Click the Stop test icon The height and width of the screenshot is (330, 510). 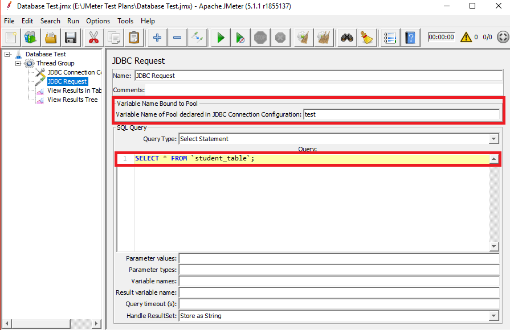pyautogui.click(x=260, y=38)
